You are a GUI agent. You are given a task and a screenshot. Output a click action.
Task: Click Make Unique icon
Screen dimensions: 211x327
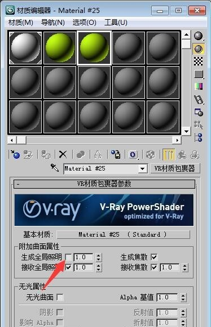point(98,155)
